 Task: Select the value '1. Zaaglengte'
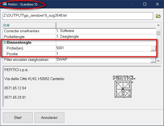tap(68, 37)
